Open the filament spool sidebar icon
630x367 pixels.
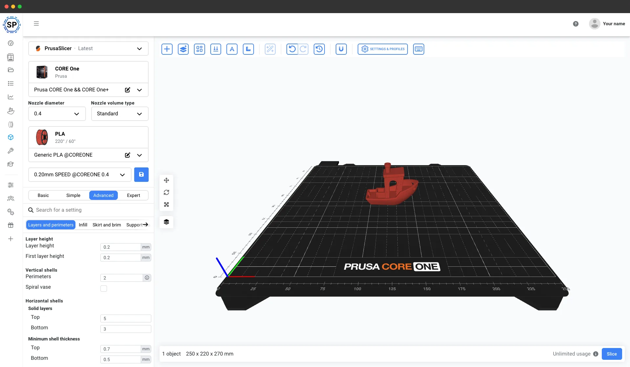coord(10,125)
